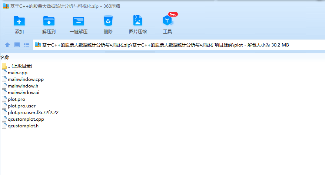Select file qcustomplot.h
This screenshot has width=325, height=175.
(x=23, y=126)
